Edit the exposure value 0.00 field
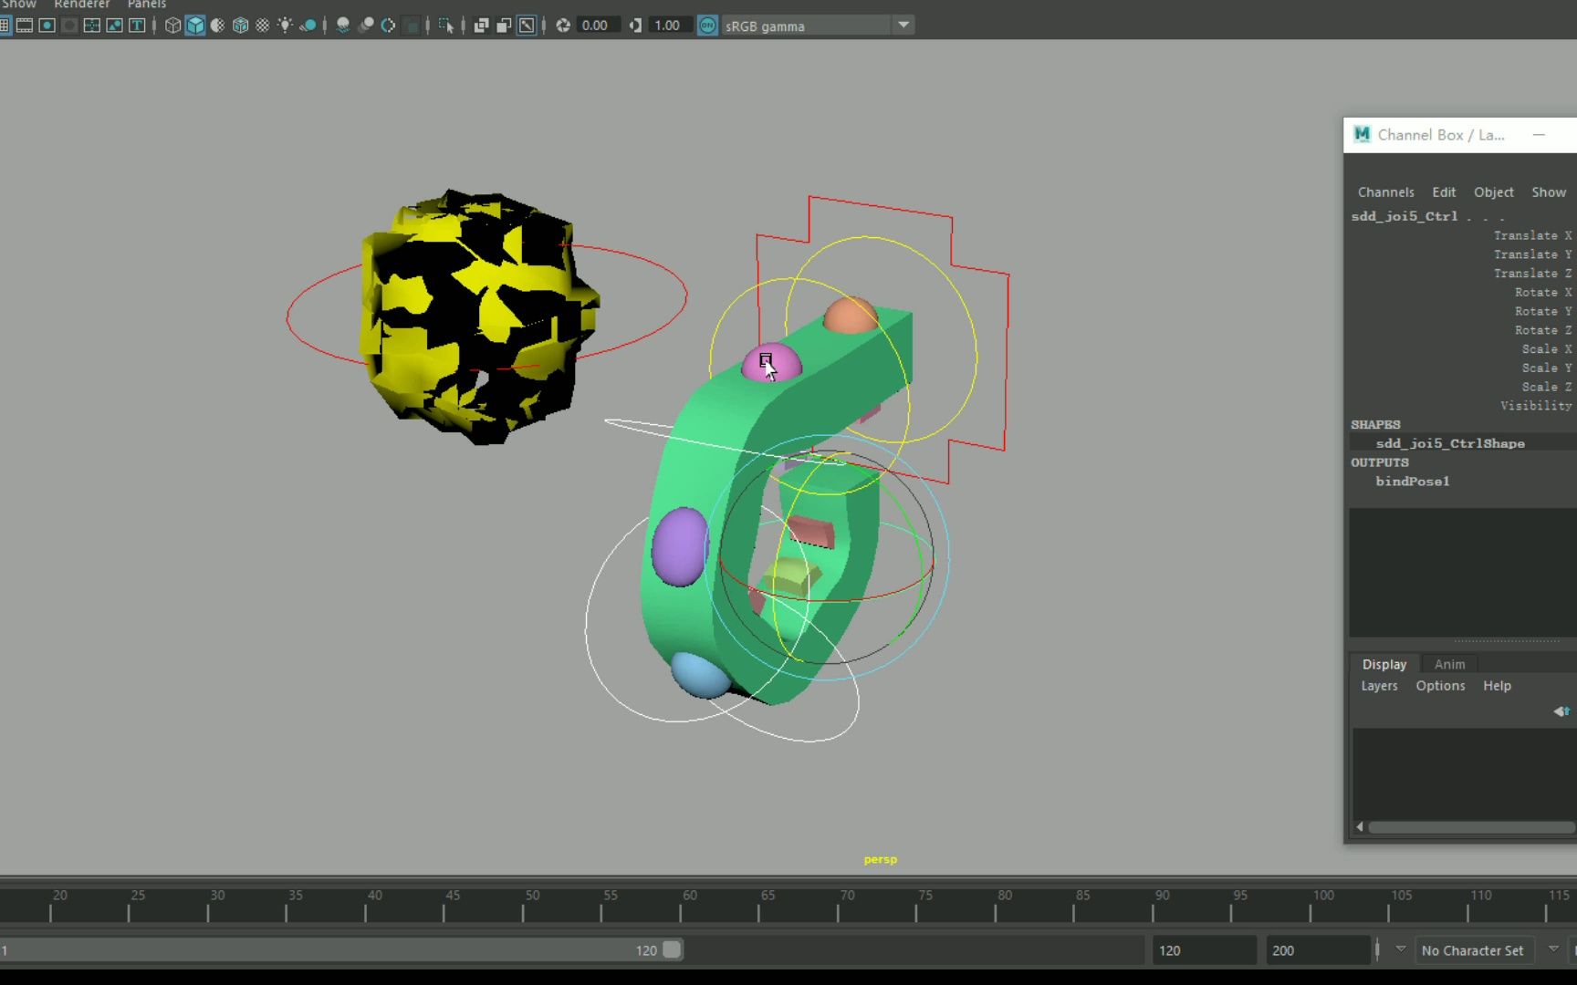The height and width of the screenshot is (985, 1577). coord(598,26)
